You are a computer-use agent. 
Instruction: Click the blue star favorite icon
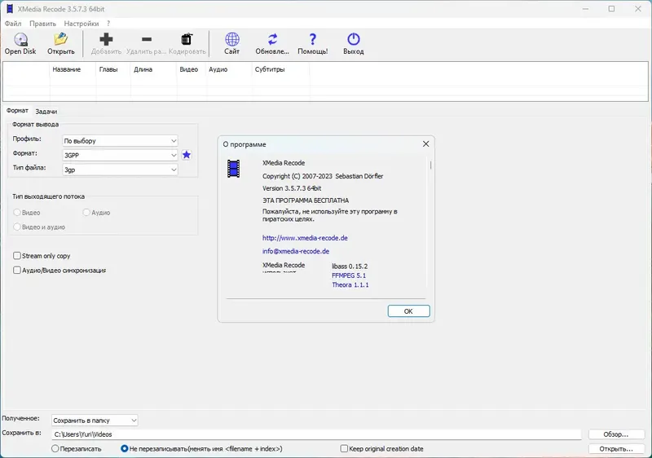(x=187, y=155)
